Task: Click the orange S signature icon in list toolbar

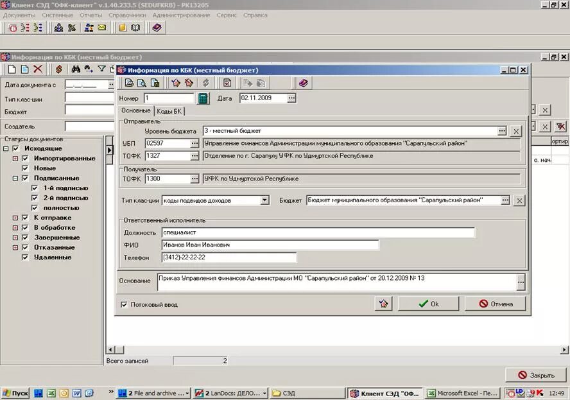Action: 59,69
